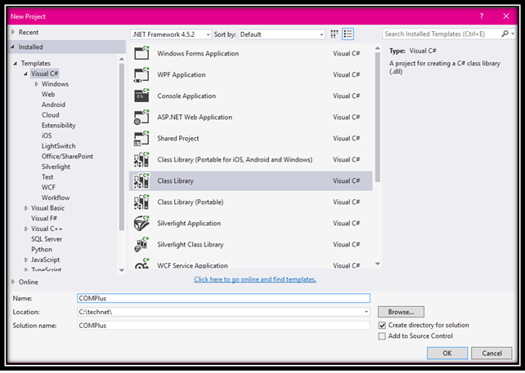This screenshot has height=373, width=525.
Task: Select Android template category
Action: (53, 104)
